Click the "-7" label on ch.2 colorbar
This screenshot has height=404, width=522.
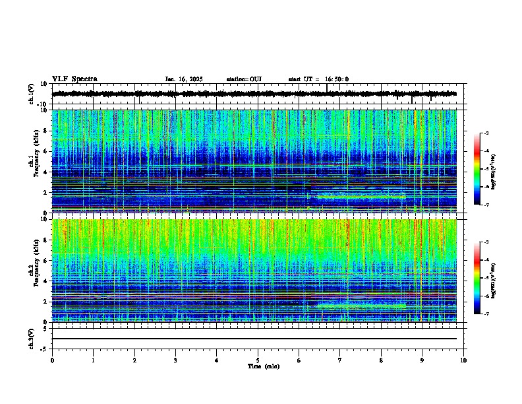486,314
